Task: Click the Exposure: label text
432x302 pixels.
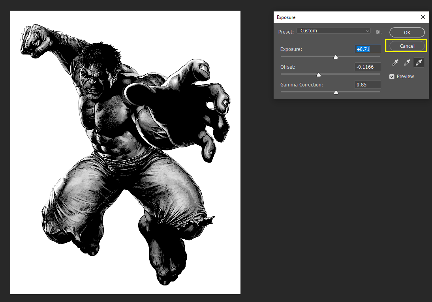Action: coord(291,49)
